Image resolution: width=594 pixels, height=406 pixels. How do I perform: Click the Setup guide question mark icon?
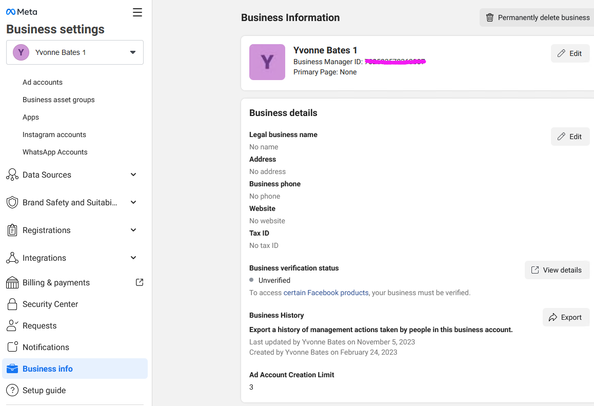[x=12, y=390]
